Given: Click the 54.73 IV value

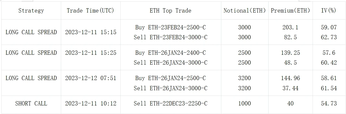Looking at the screenshot, I should (x=329, y=103).
